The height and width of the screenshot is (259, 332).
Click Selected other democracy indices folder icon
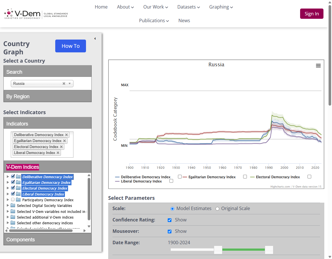click(13, 223)
